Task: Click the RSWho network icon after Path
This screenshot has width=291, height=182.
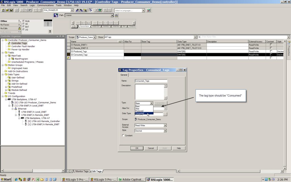Action: 116,15
